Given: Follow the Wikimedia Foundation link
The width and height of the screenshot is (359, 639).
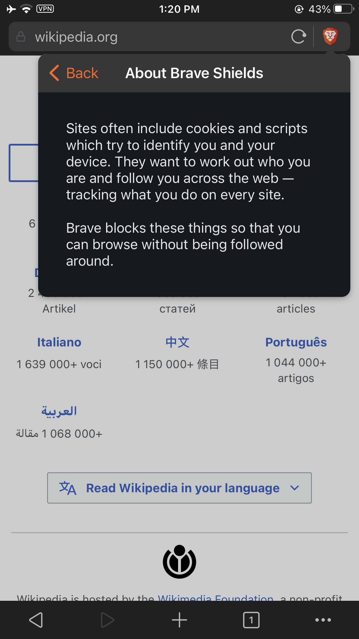Looking at the screenshot, I should tap(215, 597).
